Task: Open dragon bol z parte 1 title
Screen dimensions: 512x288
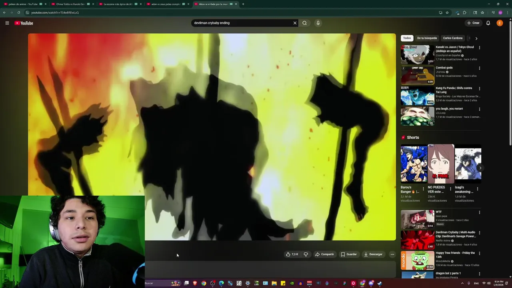Action: point(448,273)
